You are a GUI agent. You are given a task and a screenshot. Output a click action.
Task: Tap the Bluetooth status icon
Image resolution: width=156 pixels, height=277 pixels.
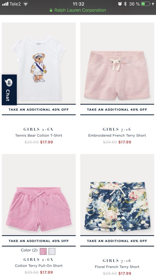[125, 4]
